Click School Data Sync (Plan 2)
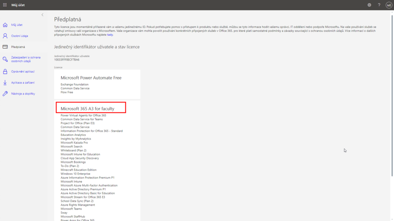 click(77, 201)
